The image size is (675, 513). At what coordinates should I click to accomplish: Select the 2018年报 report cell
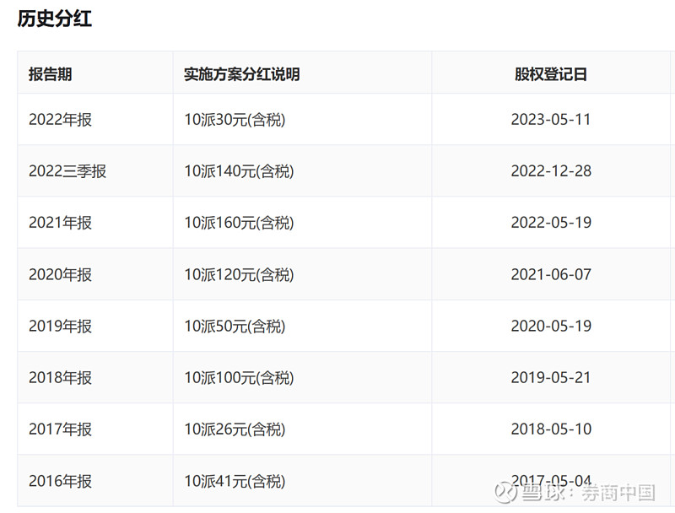click(60, 377)
